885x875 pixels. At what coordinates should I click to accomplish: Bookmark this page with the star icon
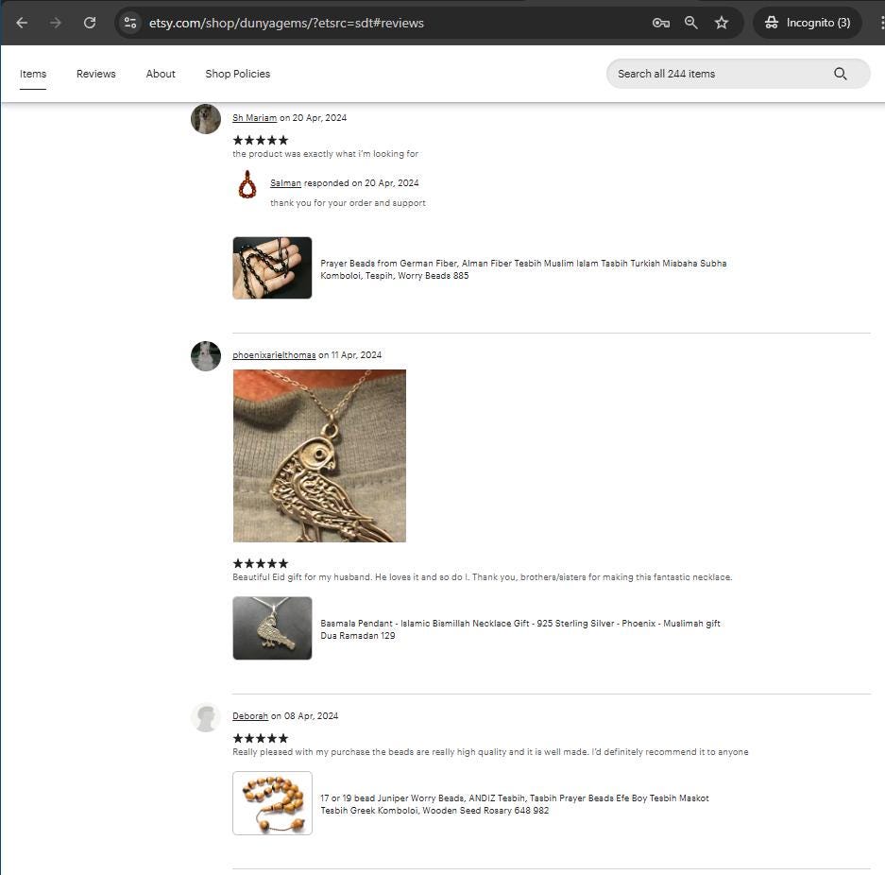[x=722, y=23]
